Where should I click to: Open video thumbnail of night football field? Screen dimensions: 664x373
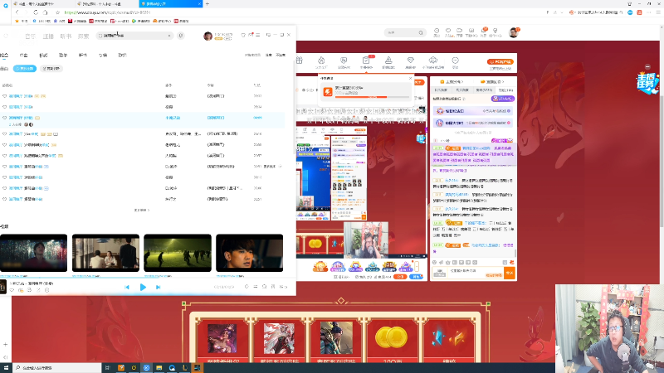pyautogui.click(x=178, y=253)
